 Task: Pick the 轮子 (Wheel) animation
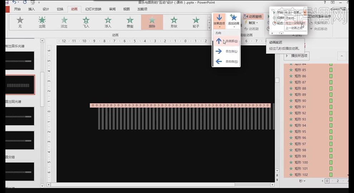196,22
